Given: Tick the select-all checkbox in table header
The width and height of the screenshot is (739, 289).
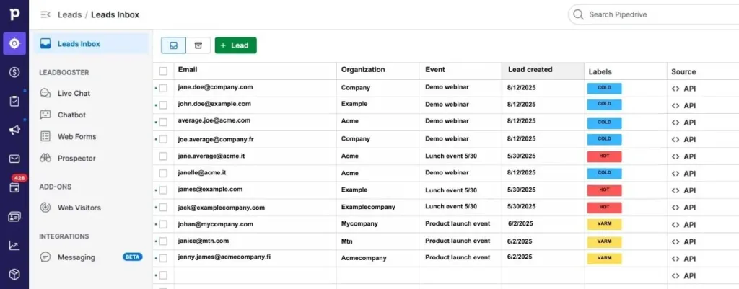Looking at the screenshot, I should pyautogui.click(x=163, y=71).
